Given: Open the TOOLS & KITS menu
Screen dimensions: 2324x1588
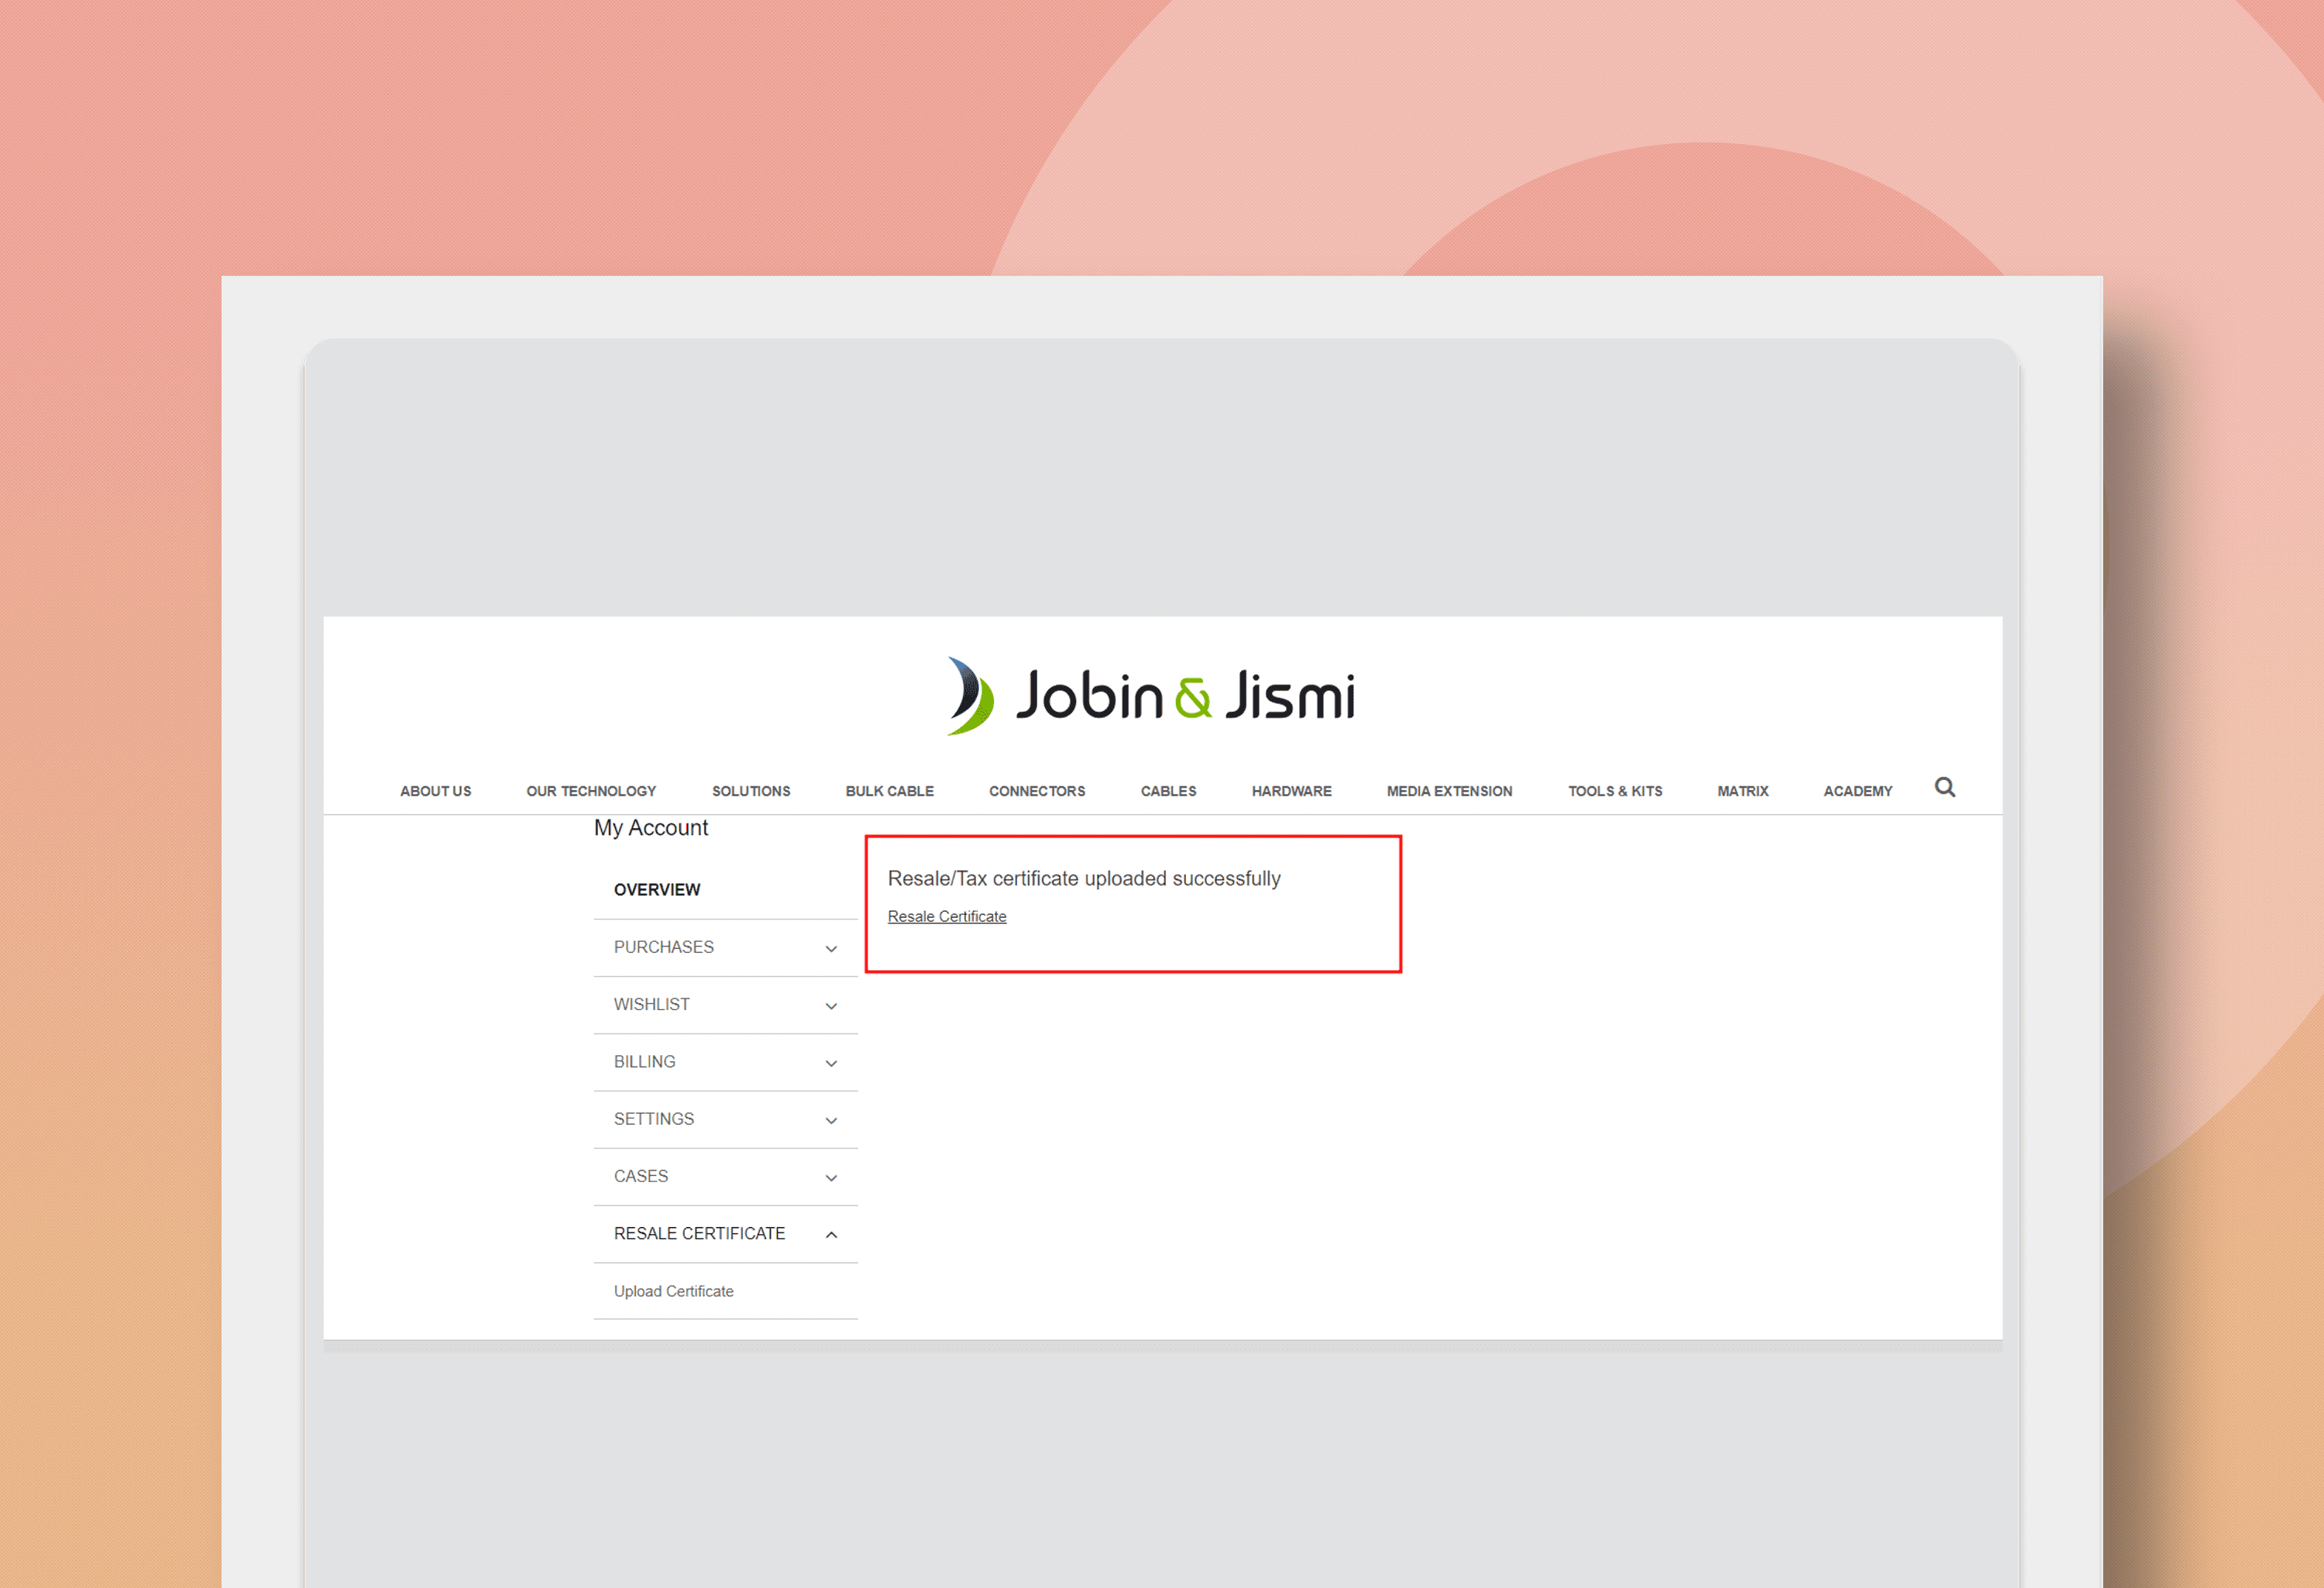Looking at the screenshot, I should (1615, 790).
